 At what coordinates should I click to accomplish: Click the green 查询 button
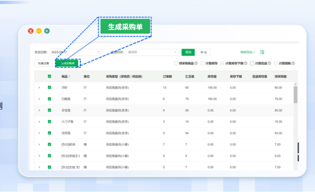click(x=188, y=52)
